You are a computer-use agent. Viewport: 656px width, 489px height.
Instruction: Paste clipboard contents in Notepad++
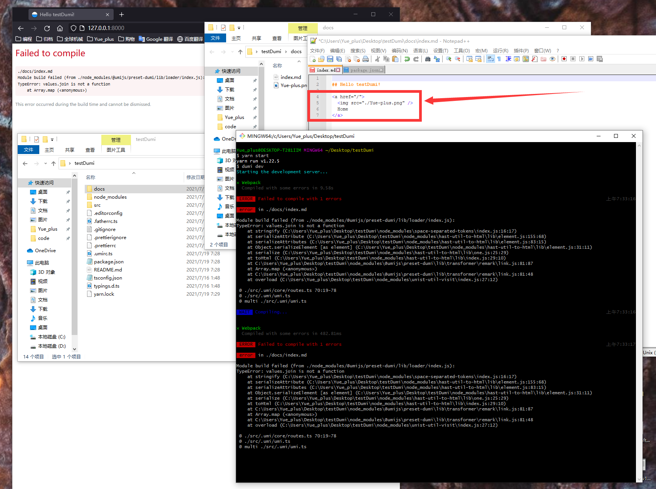(395, 59)
